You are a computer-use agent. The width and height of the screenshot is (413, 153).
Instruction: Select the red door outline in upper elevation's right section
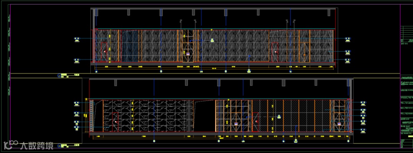pos(275,52)
